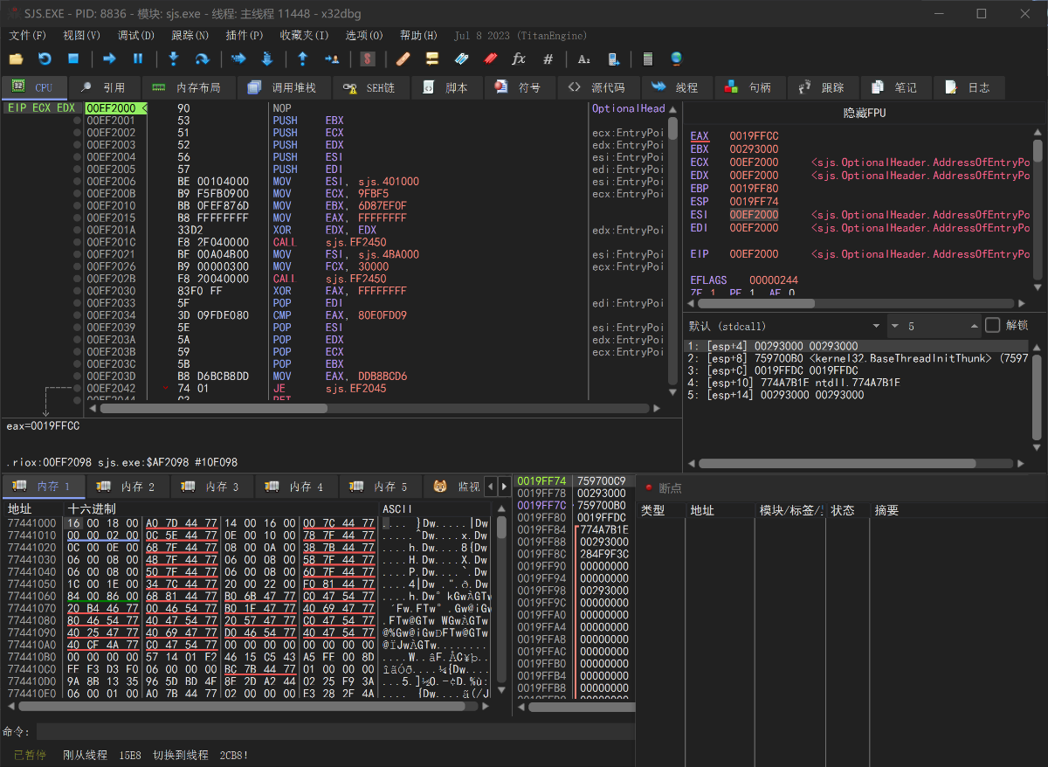Click the globe icon in toolbar

pyautogui.click(x=676, y=59)
